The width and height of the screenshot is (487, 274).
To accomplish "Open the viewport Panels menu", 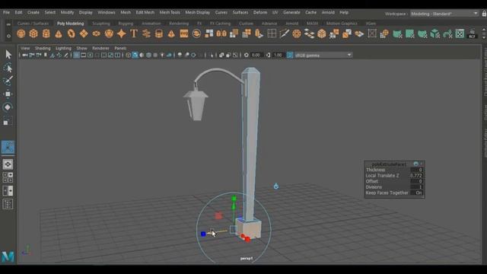I will pos(120,48).
